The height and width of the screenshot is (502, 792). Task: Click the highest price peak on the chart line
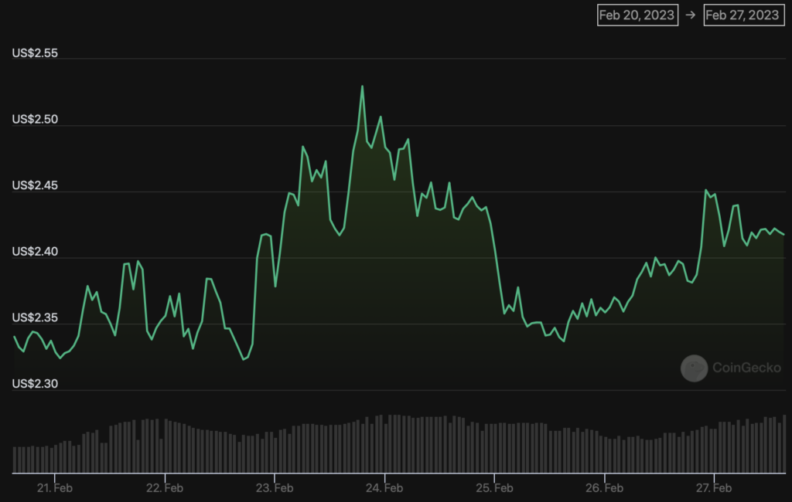[x=362, y=86]
